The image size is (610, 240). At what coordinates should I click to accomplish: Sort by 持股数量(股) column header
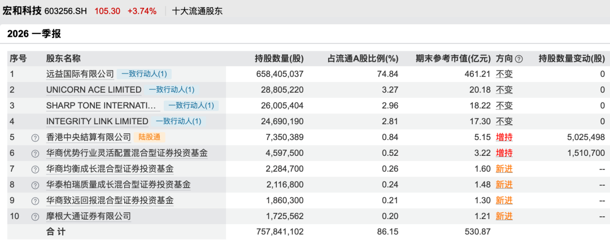click(279, 58)
